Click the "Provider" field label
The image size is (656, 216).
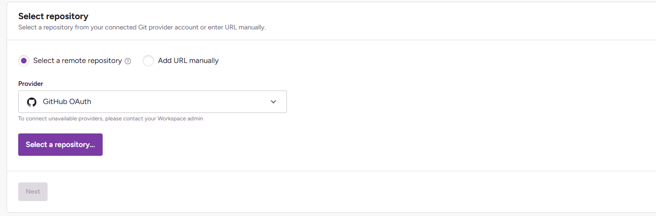pos(31,84)
